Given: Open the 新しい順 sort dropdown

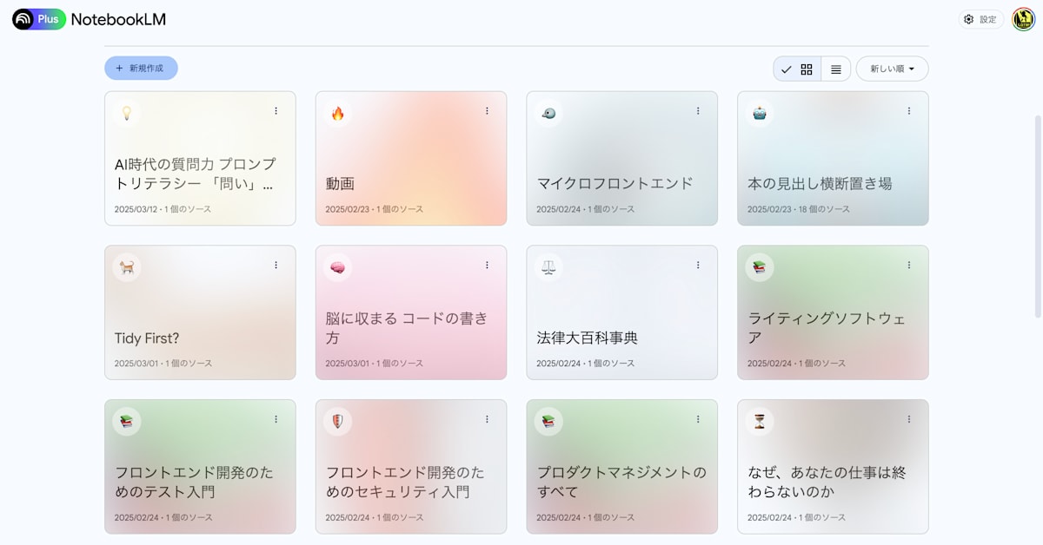Looking at the screenshot, I should pos(892,69).
